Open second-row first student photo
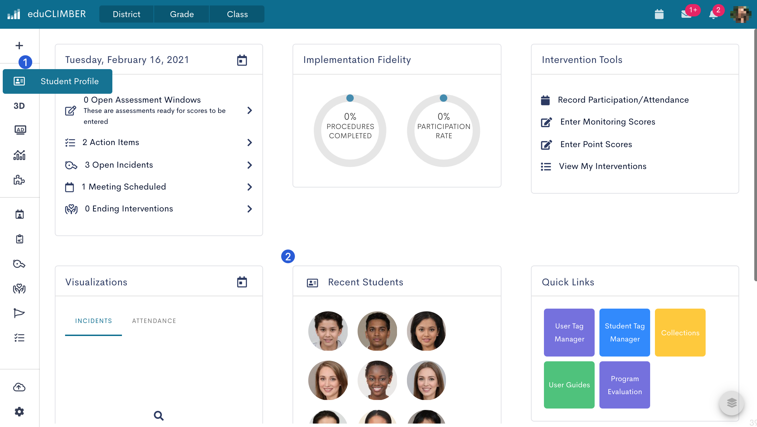The image size is (757, 427). (x=328, y=380)
